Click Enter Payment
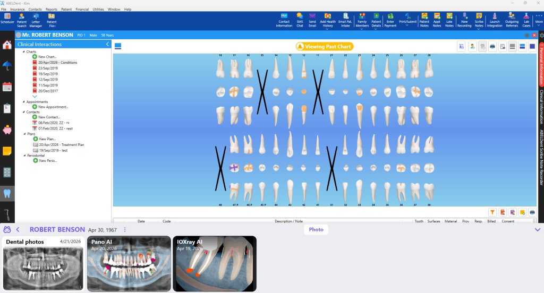Image resolution: width=544 pixels, height=293 pixels. tap(390, 20)
